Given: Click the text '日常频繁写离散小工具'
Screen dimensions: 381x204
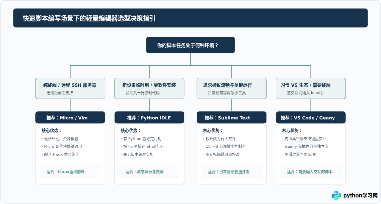Looking at the screenshot, I should (227, 93).
